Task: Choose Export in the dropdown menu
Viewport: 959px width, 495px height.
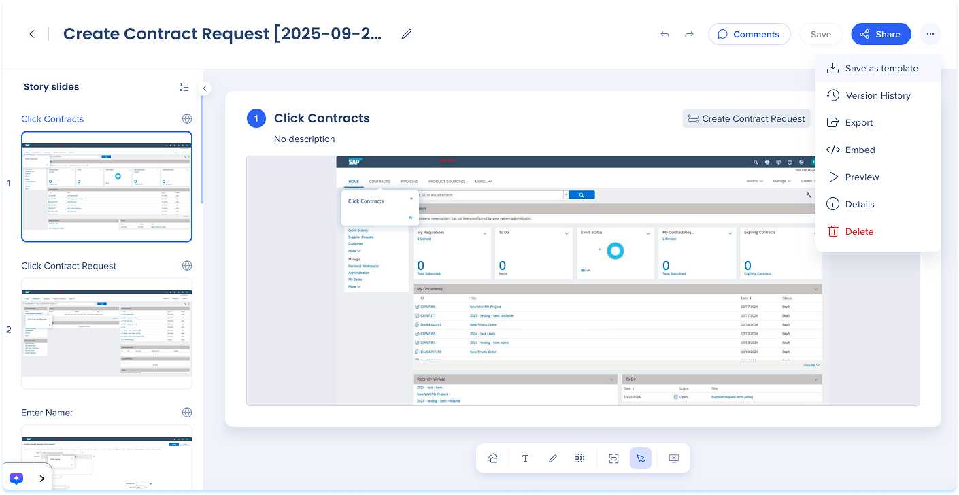Action: coord(858,123)
